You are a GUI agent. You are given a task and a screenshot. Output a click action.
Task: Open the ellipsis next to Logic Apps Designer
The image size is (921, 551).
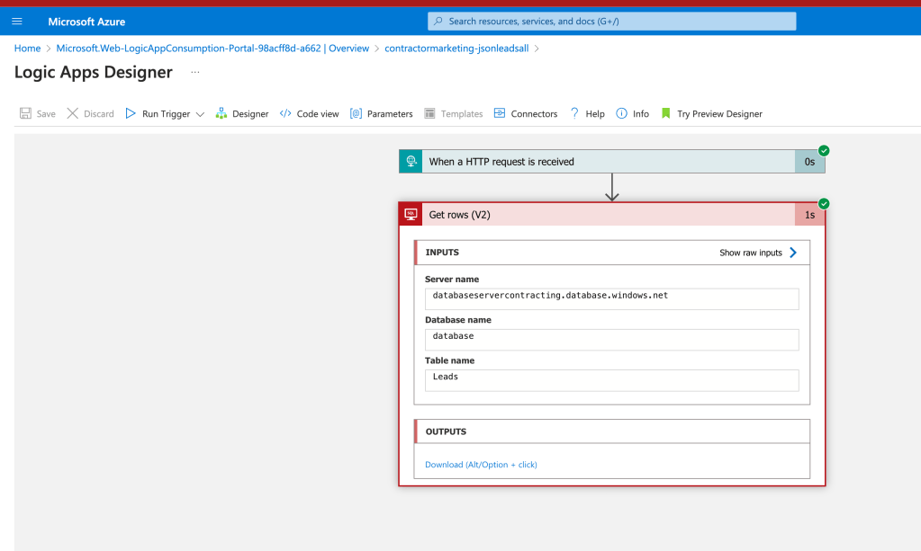[x=195, y=72]
